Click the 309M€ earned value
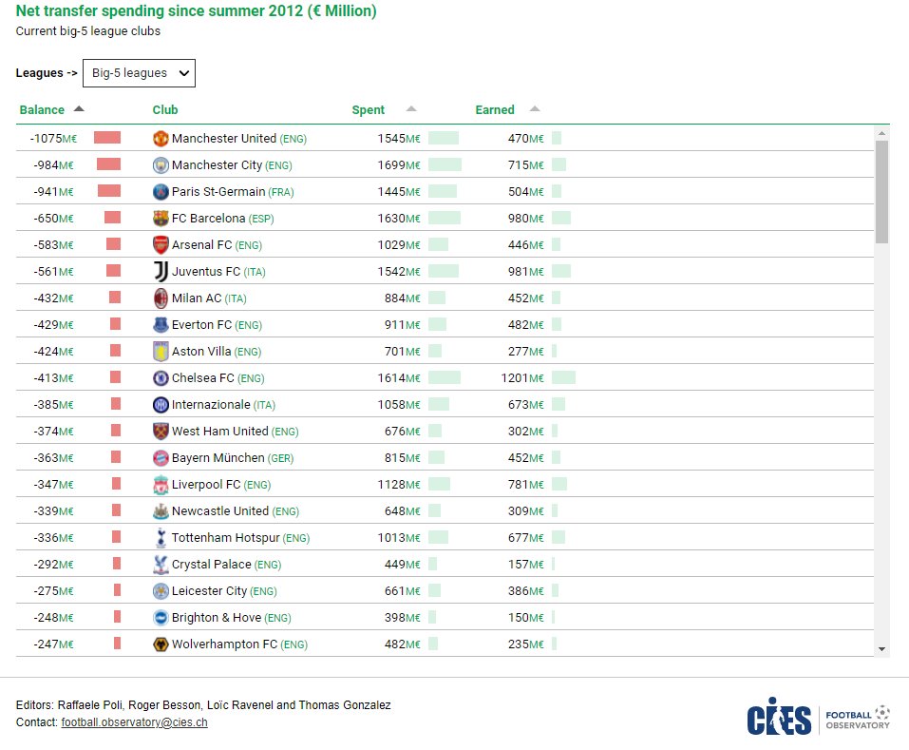This screenshot has width=909, height=750. (x=526, y=511)
